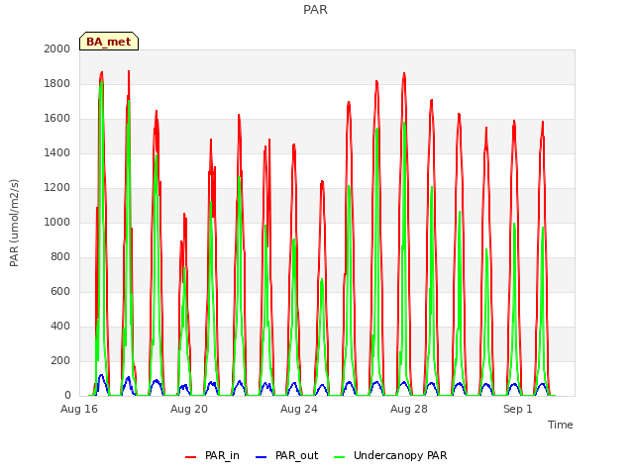Click the blue PAR_out legend color marker

[x=262, y=457]
